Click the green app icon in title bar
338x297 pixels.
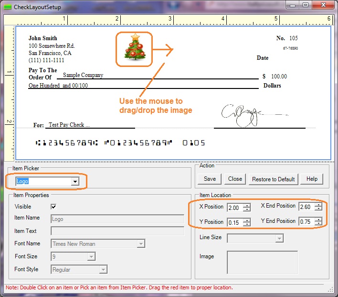(7, 7)
